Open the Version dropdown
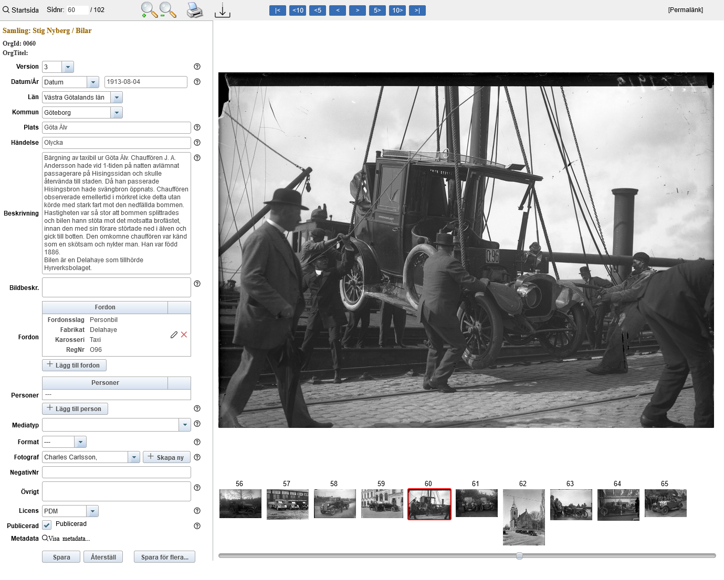Image resolution: width=724 pixels, height=580 pixels. (68, 67)
